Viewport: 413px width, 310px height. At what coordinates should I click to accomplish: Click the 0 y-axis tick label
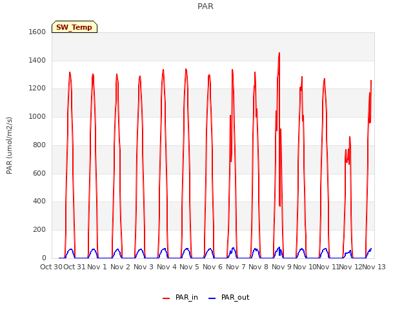click(44, 258)
